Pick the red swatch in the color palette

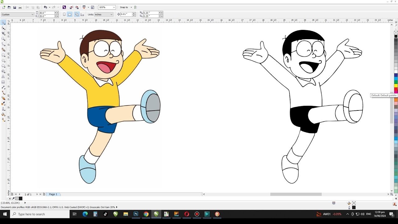coord(396,90)
